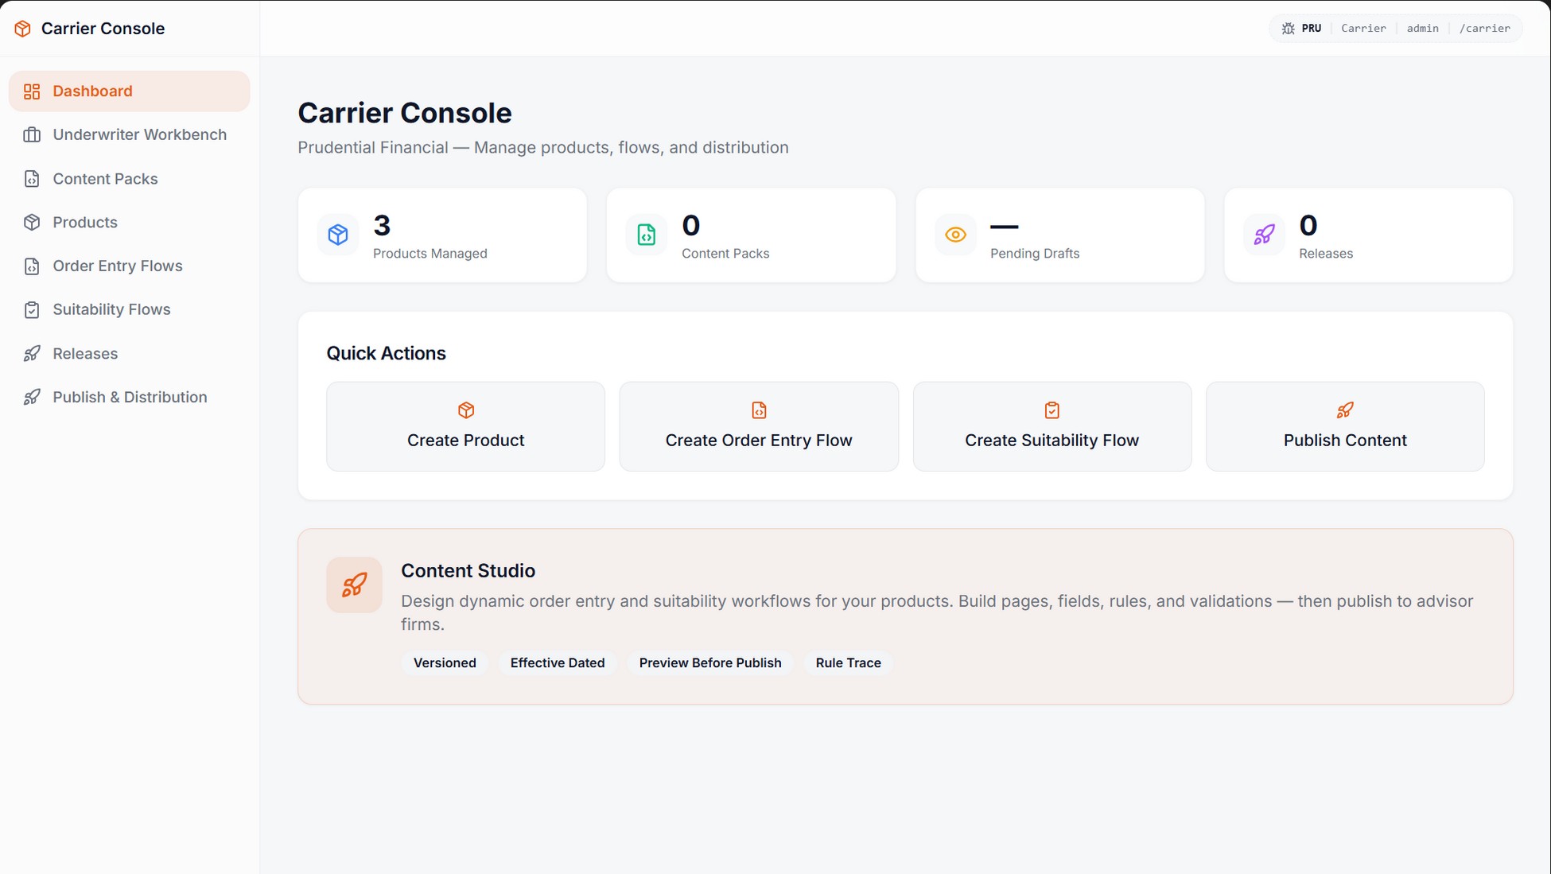Click the bug icon beside PRU
Screen dimensions: 1551x874
coord(1288,29)
